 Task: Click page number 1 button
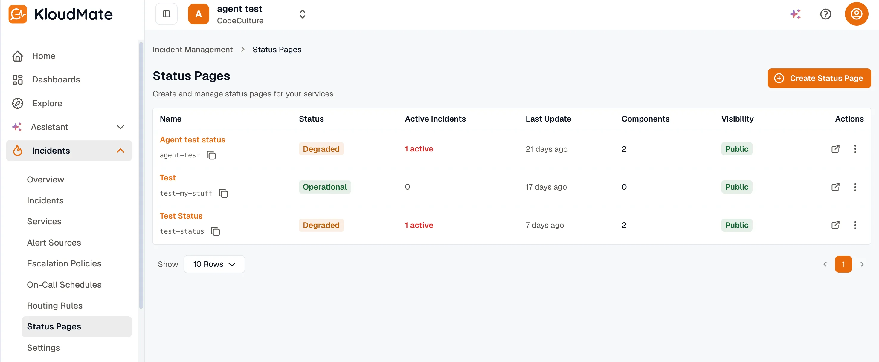coord(843,264)
